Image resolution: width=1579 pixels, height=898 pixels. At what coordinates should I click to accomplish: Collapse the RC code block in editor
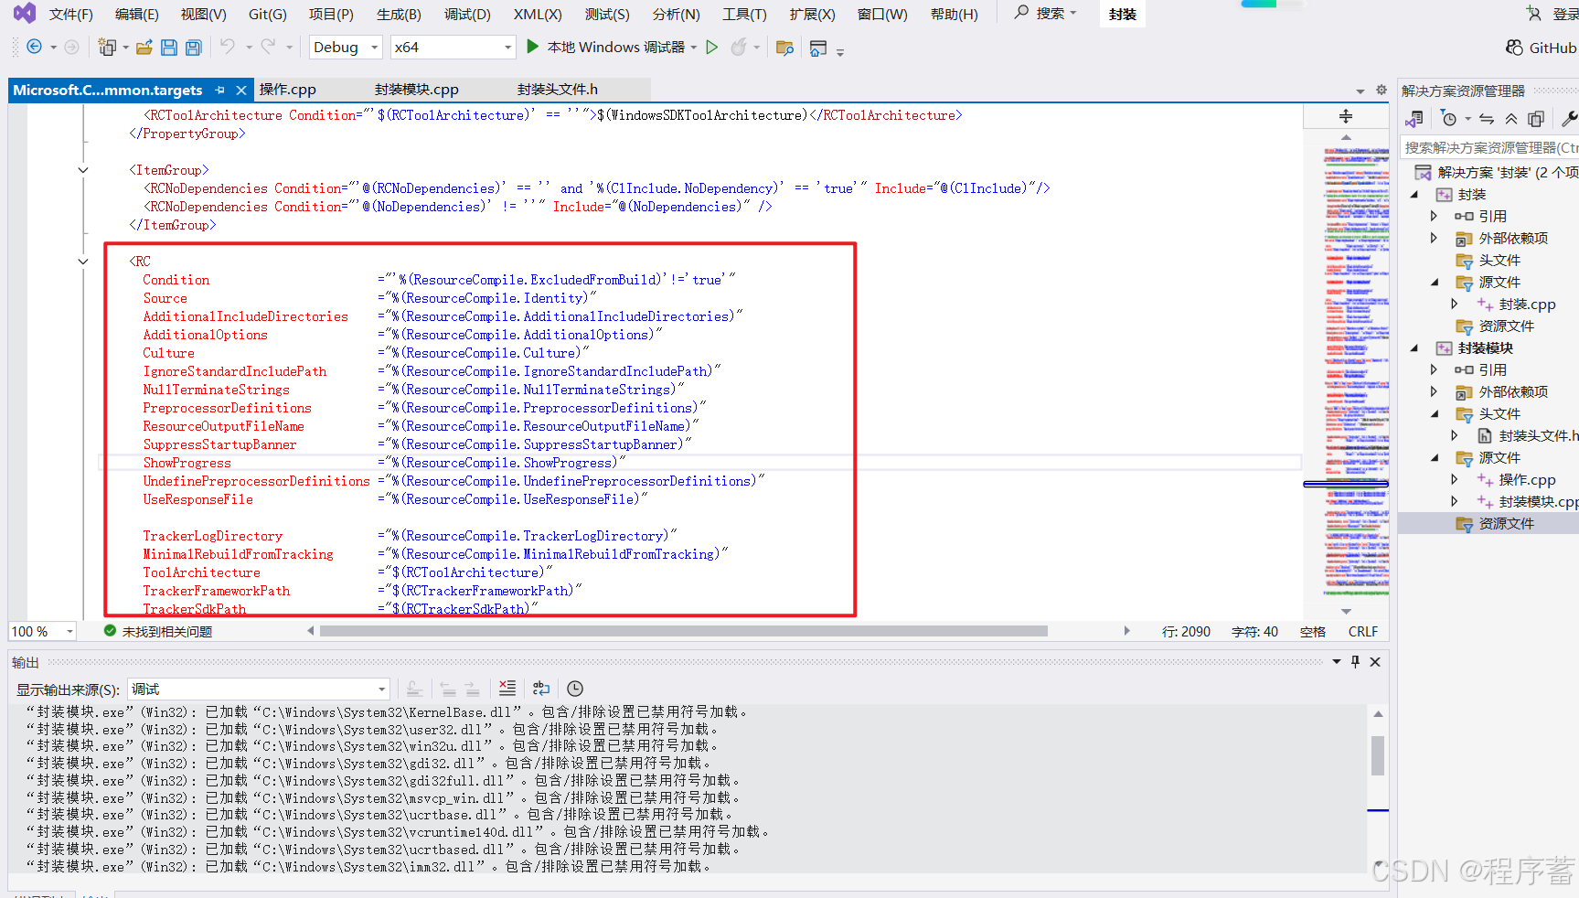coord(83,262)
